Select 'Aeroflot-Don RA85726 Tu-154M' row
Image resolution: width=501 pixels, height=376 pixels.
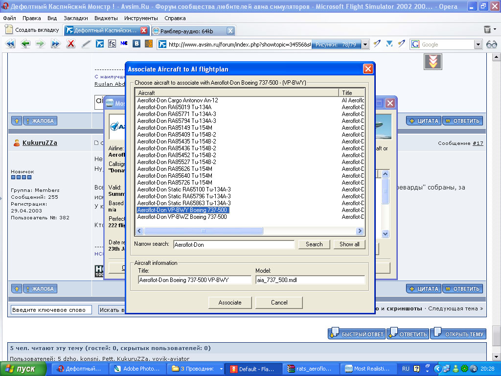(175, 183)
